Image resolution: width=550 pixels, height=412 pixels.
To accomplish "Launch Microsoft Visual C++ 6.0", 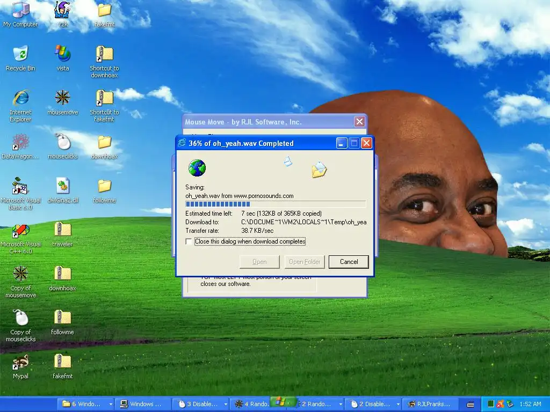I will tap(20, 238).
